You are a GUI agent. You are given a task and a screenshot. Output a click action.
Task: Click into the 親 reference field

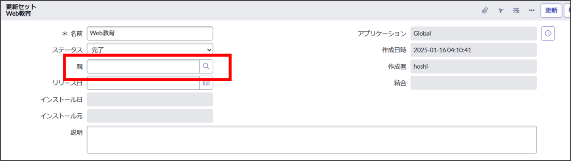[x=143, y=66]
